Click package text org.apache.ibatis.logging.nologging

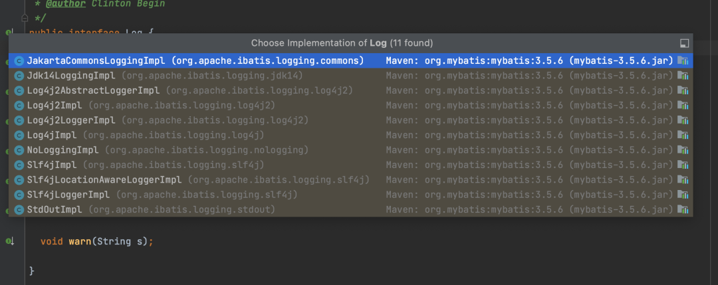pyautogui.click(x=207, y=150)
